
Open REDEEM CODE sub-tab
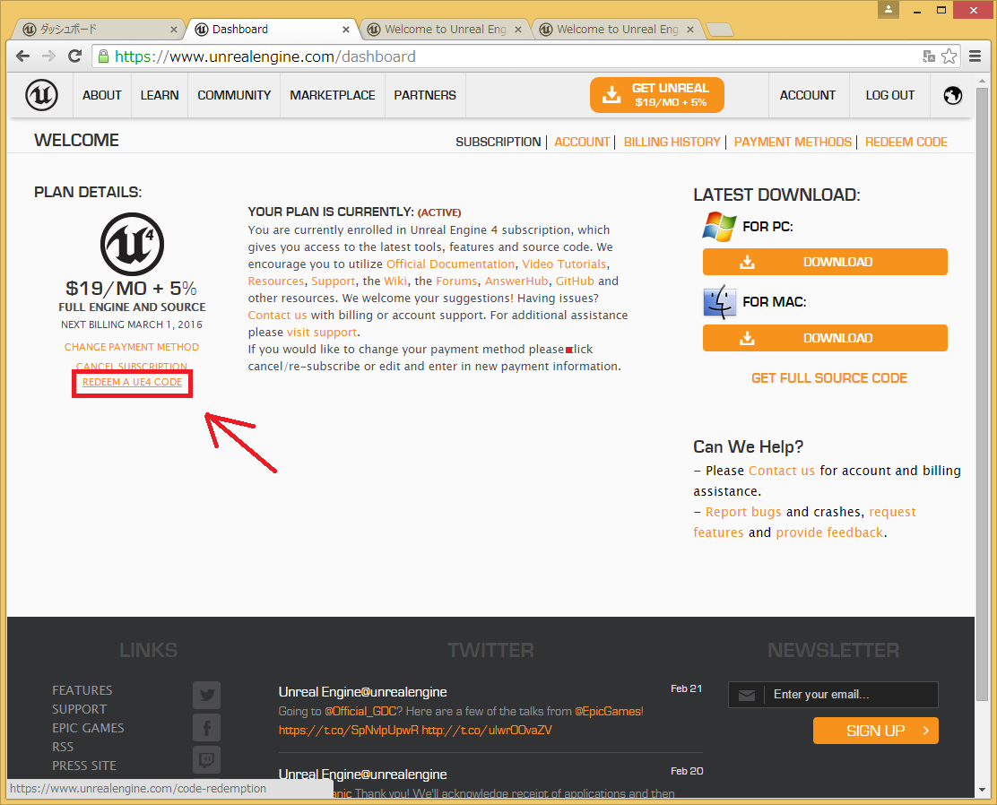pyautogui.click(x=906, y=142)
